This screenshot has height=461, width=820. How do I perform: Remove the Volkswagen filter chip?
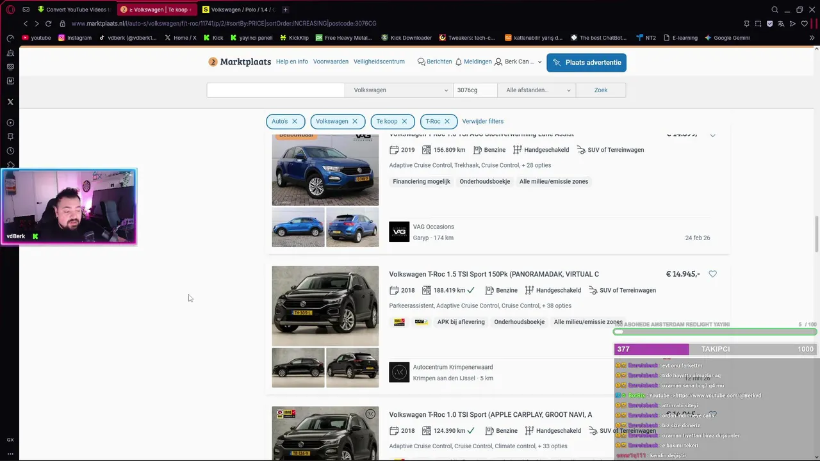[x=355, y=121]
